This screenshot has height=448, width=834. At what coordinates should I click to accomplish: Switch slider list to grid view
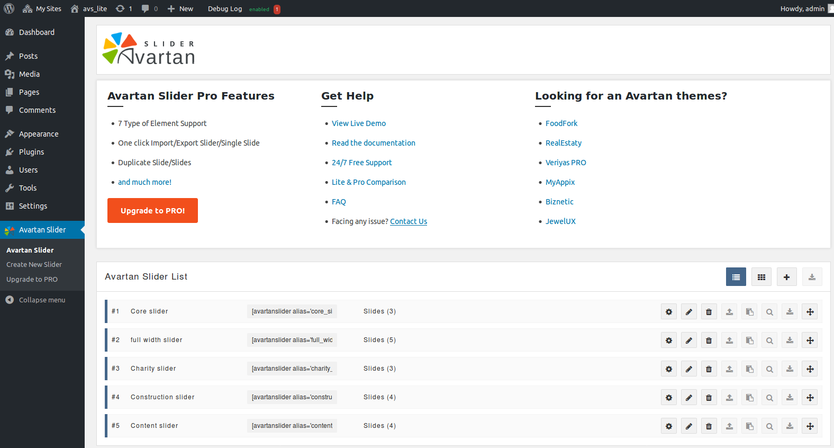click(761, 277)
